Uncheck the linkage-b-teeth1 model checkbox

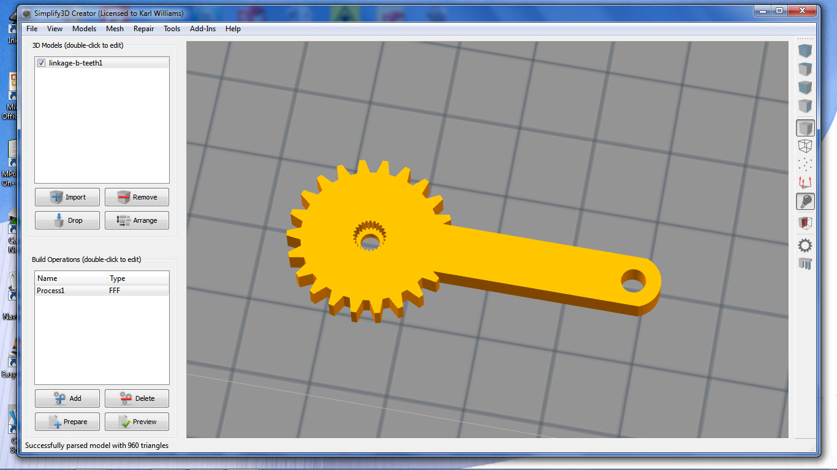point(40,62)
